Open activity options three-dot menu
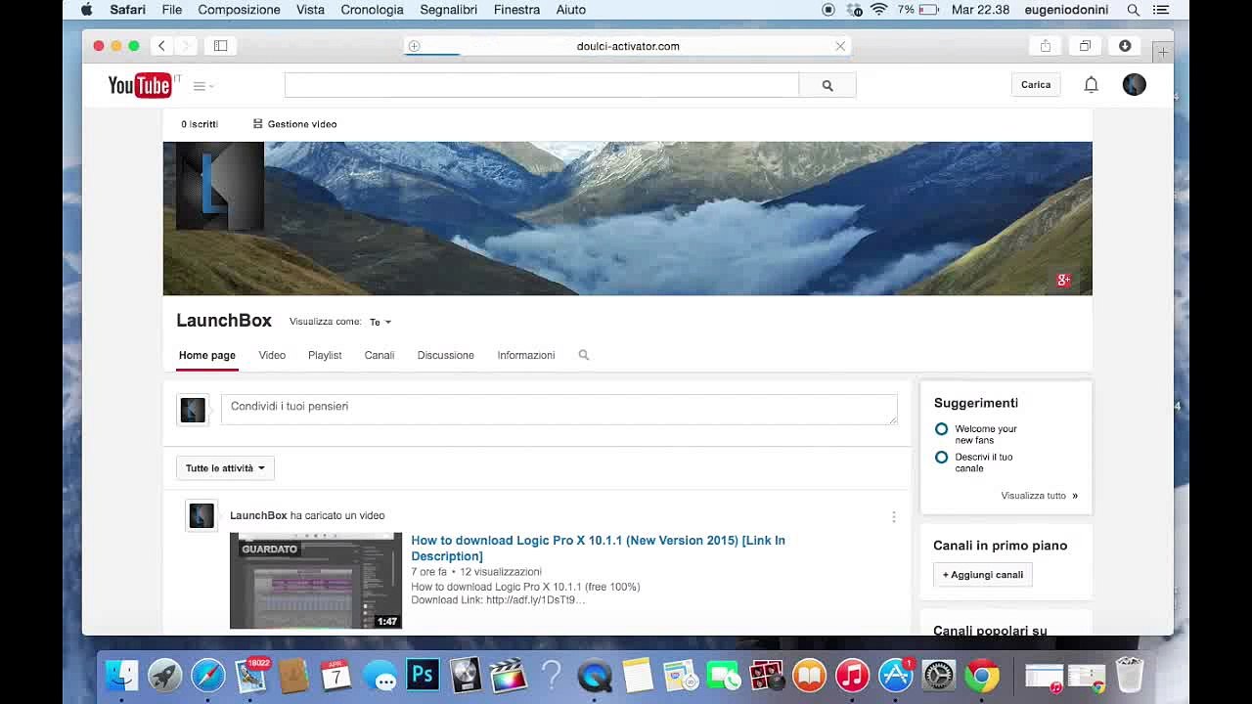Screen dimensions: 1252x704 pyautogui.click(x=893, y=516)
